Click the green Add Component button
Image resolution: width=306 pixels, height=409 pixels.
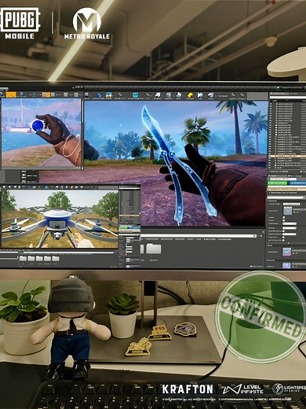point(278,182)
